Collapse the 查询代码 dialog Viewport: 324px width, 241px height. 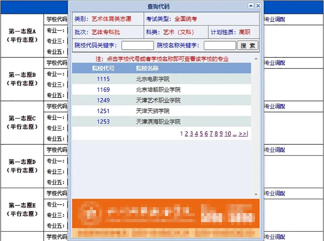pyautogui.click(x=250, y=6)
